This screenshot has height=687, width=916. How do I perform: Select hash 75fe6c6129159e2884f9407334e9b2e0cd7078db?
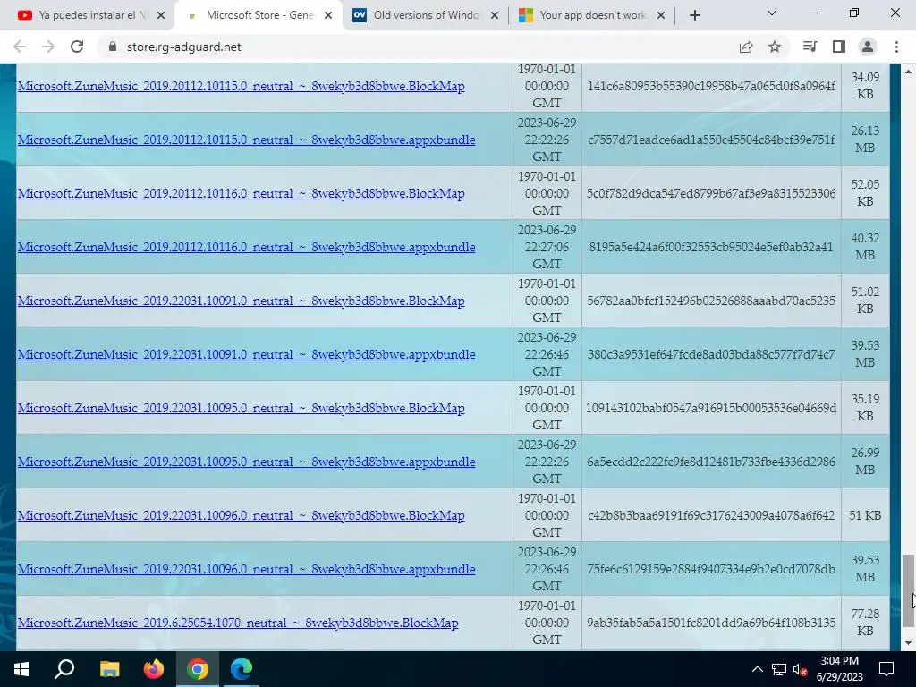pos(711,569)
